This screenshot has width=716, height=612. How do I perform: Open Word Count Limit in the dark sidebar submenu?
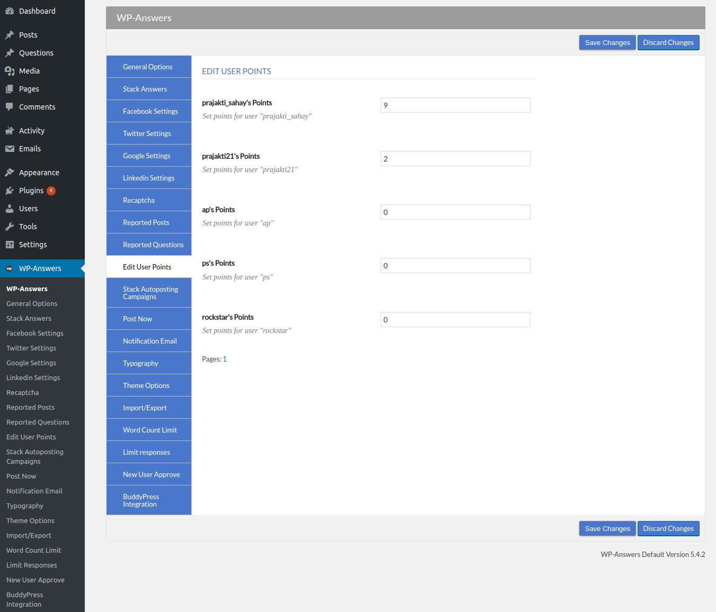(33, 551)
